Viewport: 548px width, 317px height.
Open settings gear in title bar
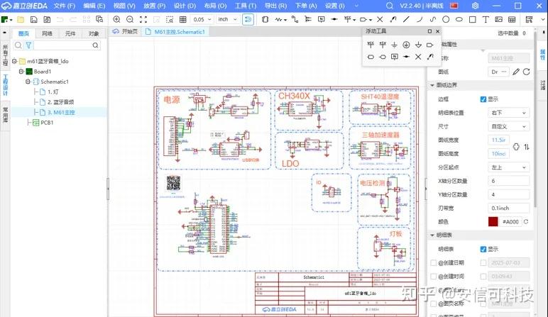coord(476,6)
